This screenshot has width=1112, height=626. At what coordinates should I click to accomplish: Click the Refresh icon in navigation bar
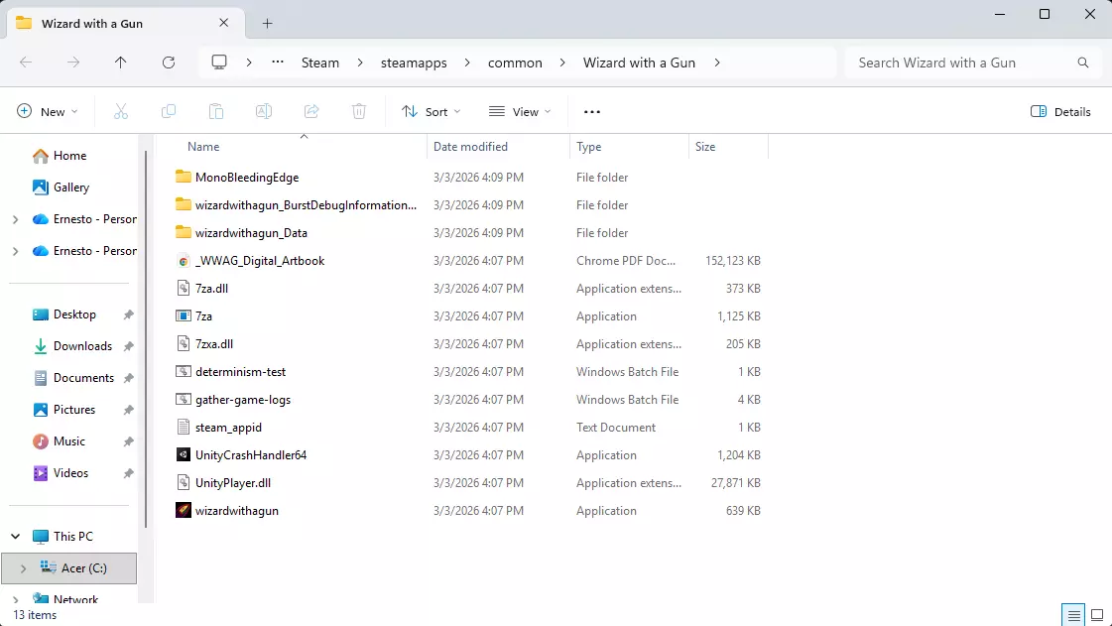[x=169, y=63]
